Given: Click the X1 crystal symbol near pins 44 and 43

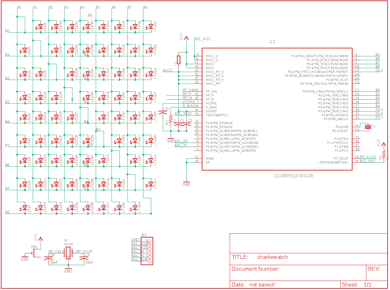Looking at the screenshot, I should click(x=368, y=127).
